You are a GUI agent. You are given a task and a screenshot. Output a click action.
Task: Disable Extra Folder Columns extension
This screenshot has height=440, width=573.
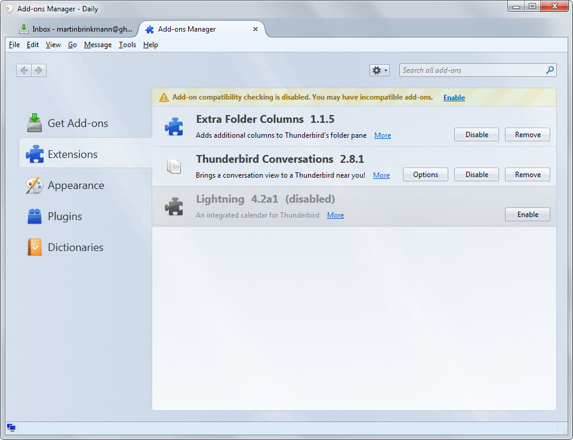click(x=476, y=135)
